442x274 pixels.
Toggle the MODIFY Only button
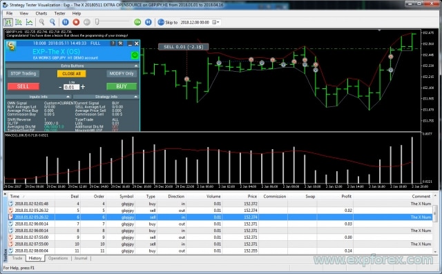tap(122, 73)
